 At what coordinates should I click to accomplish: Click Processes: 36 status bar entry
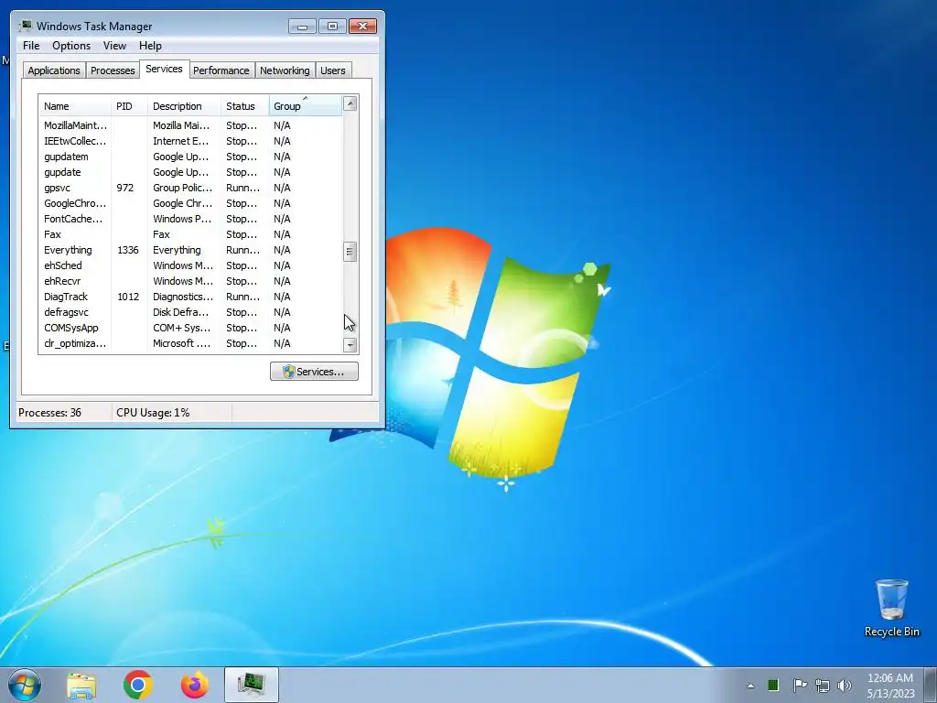point(49,413)
